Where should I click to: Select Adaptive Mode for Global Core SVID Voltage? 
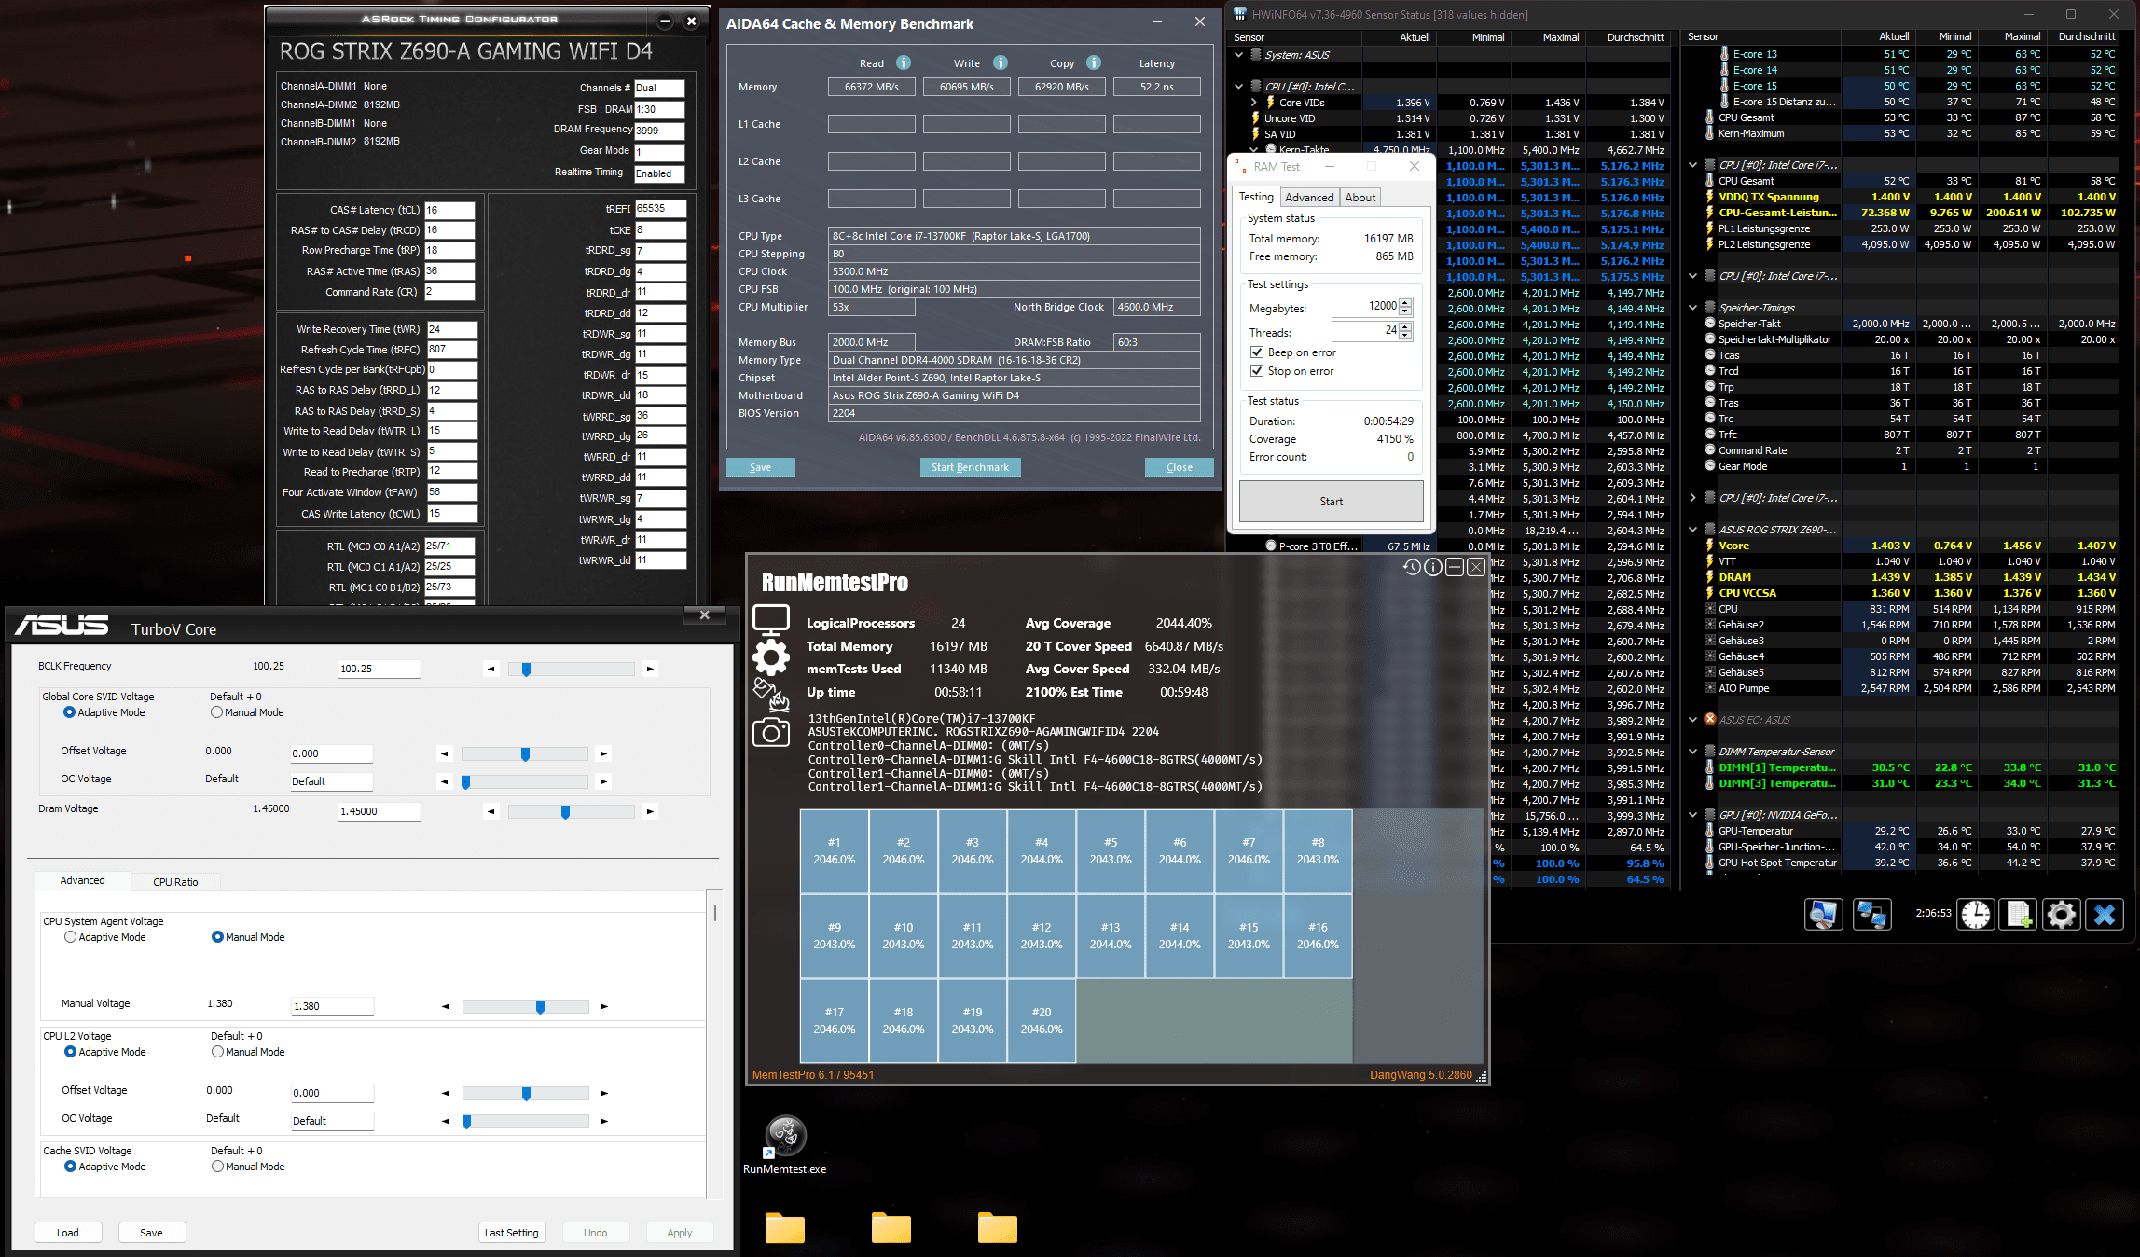pyautogui.click(x=69, y=712)
